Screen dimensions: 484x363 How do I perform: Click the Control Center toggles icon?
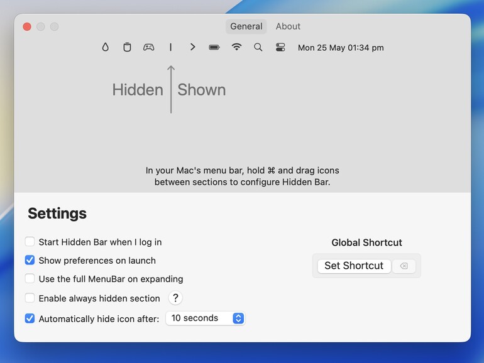(x=280, y=47)
